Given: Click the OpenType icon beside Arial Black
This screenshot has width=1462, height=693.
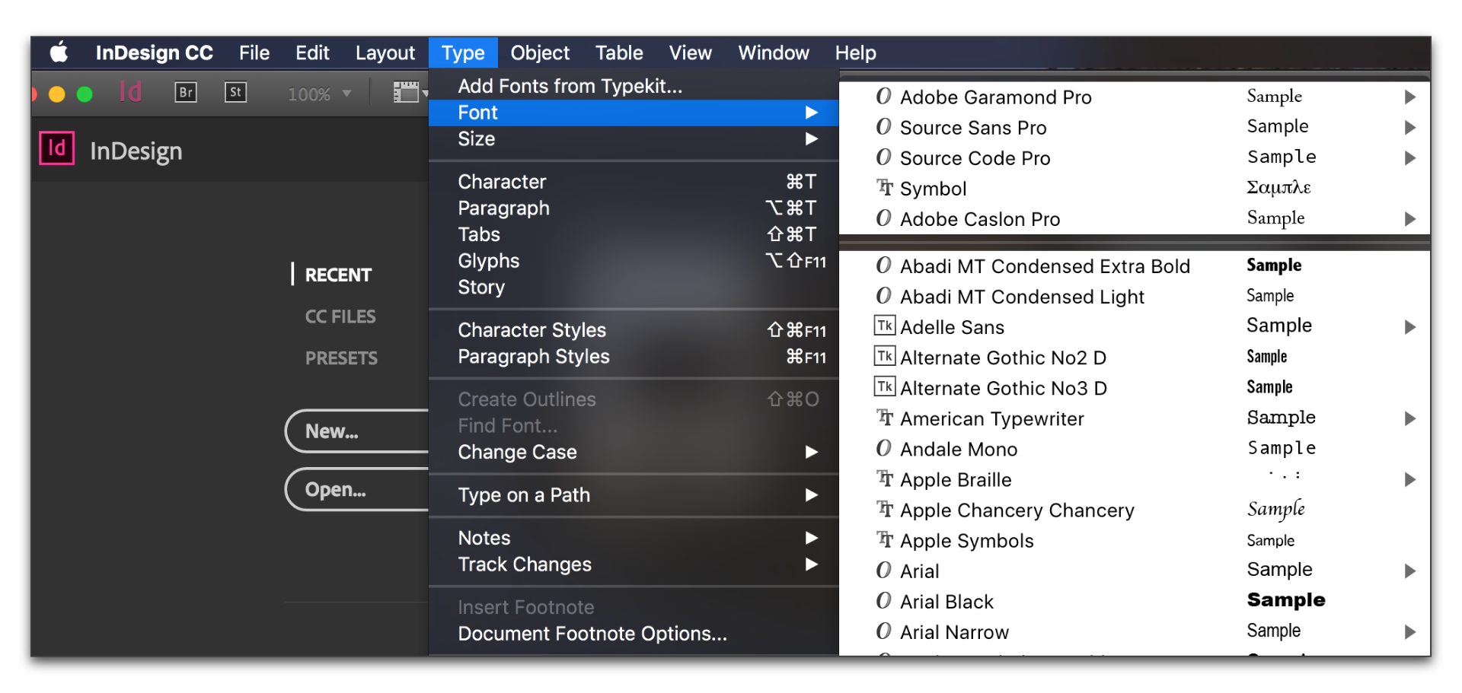Looking at the screenshot, I should [883, 601].
